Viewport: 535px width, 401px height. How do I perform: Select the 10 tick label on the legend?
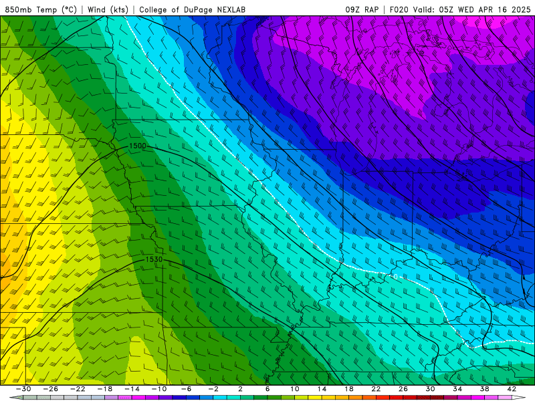click(294, 389)
